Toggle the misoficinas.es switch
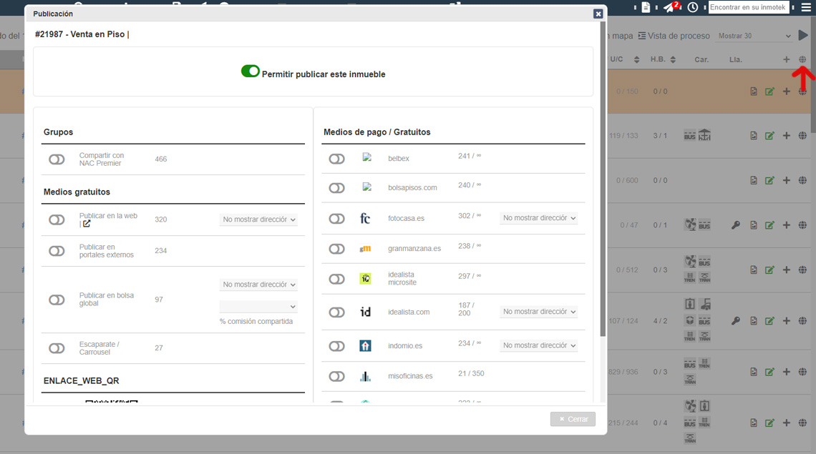This screenshot has width=816, height=454. 336,377
